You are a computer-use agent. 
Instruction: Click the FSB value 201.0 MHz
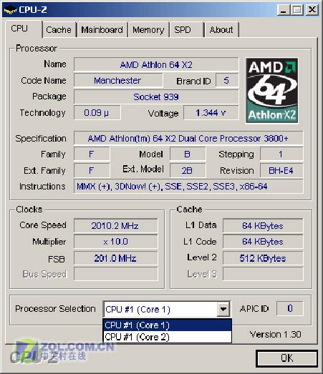click(116, 258)
